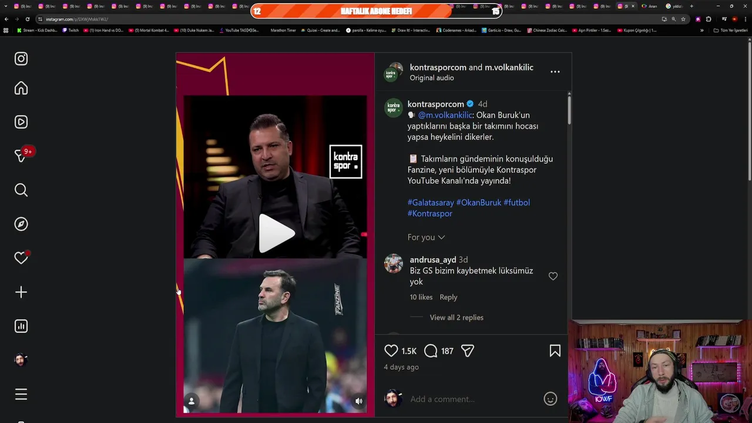Switch to the Anan browser tab
Viewport: 752px width, 423px height.
(x=650, y=6)
